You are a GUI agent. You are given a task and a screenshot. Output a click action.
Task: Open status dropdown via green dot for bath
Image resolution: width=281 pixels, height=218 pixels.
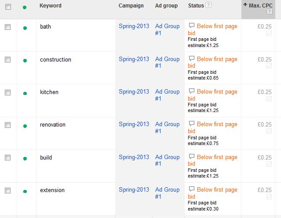click(x=25, y=28)
